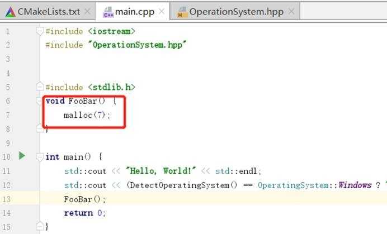Viewport: 387px width, 234px height.
Task: Click the fold end marker at line 8
Action: [x=40, y=128]
